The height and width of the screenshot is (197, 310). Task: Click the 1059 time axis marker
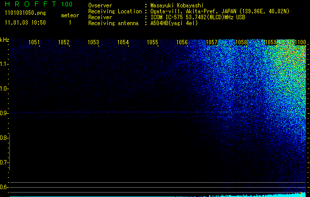click(x=271, y=42)
